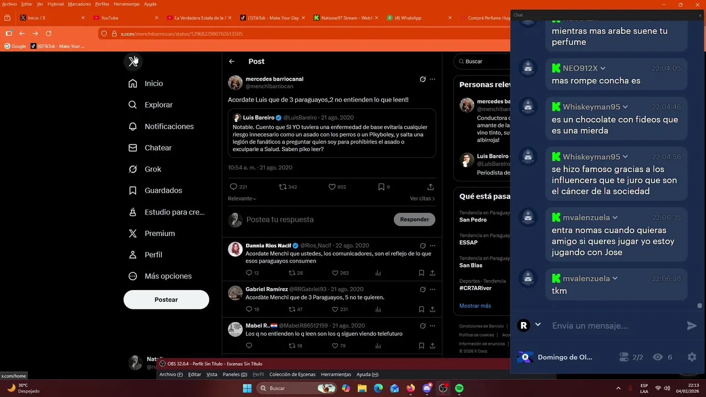Go to Inicio in the X sidebar

[x=146, y=83]
